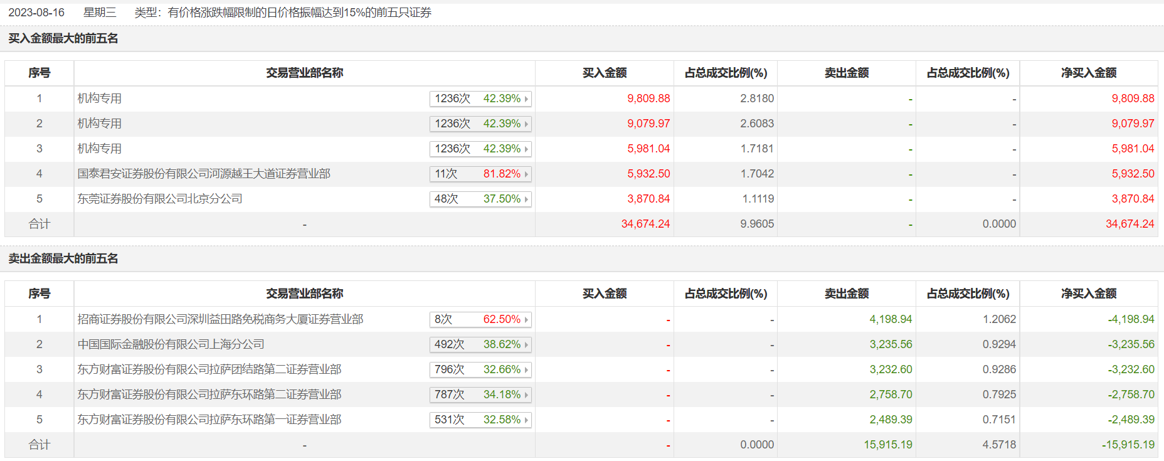Open 东方财富证券拉萨团结路第二证券营业部 link

209,369
